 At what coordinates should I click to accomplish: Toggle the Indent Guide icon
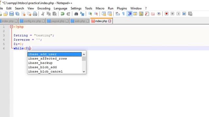pos(129,14)
